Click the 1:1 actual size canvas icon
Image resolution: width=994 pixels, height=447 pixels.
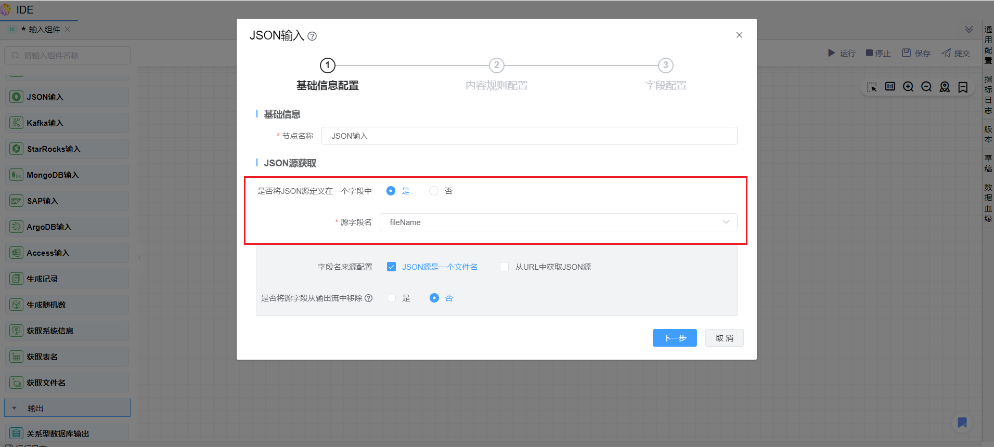tap(890, 87)
